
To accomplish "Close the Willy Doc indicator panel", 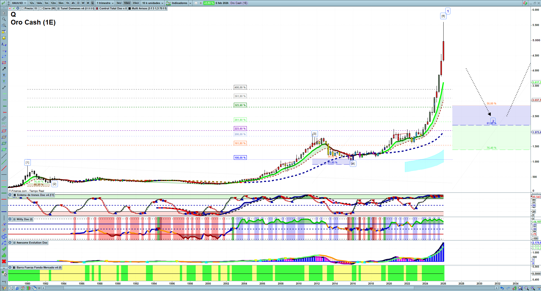I will 10,219.
